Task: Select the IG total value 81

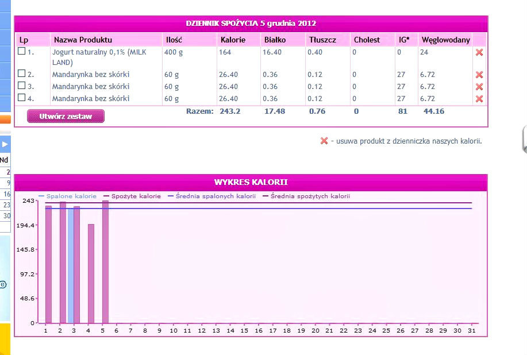Action: tap(403, 111)
